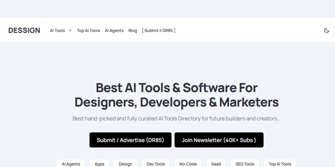Toggle dark mode with the moon icon
The width and height of the screenshot is (335, 167).
pyautogui.click(x=327, y=30)
